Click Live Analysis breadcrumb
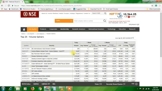Screen dimensions: 162x91 (x=40, y=34)
